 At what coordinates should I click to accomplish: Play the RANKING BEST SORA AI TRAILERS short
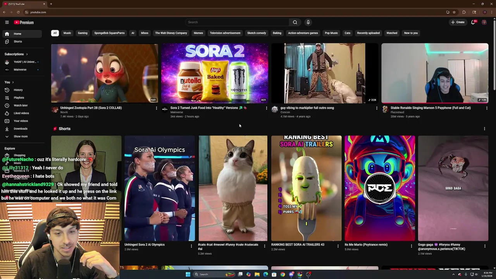306,188
